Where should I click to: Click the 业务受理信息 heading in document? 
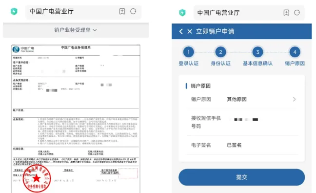point(21,80)
